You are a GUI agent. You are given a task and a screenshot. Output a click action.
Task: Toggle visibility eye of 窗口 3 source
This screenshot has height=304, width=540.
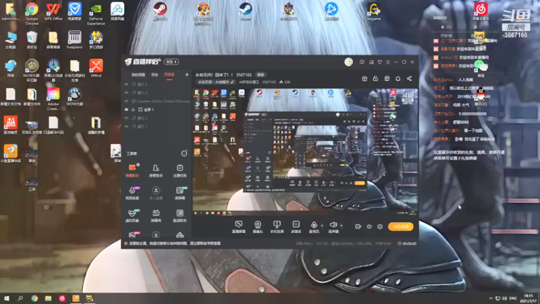click(x=126, y=93)
